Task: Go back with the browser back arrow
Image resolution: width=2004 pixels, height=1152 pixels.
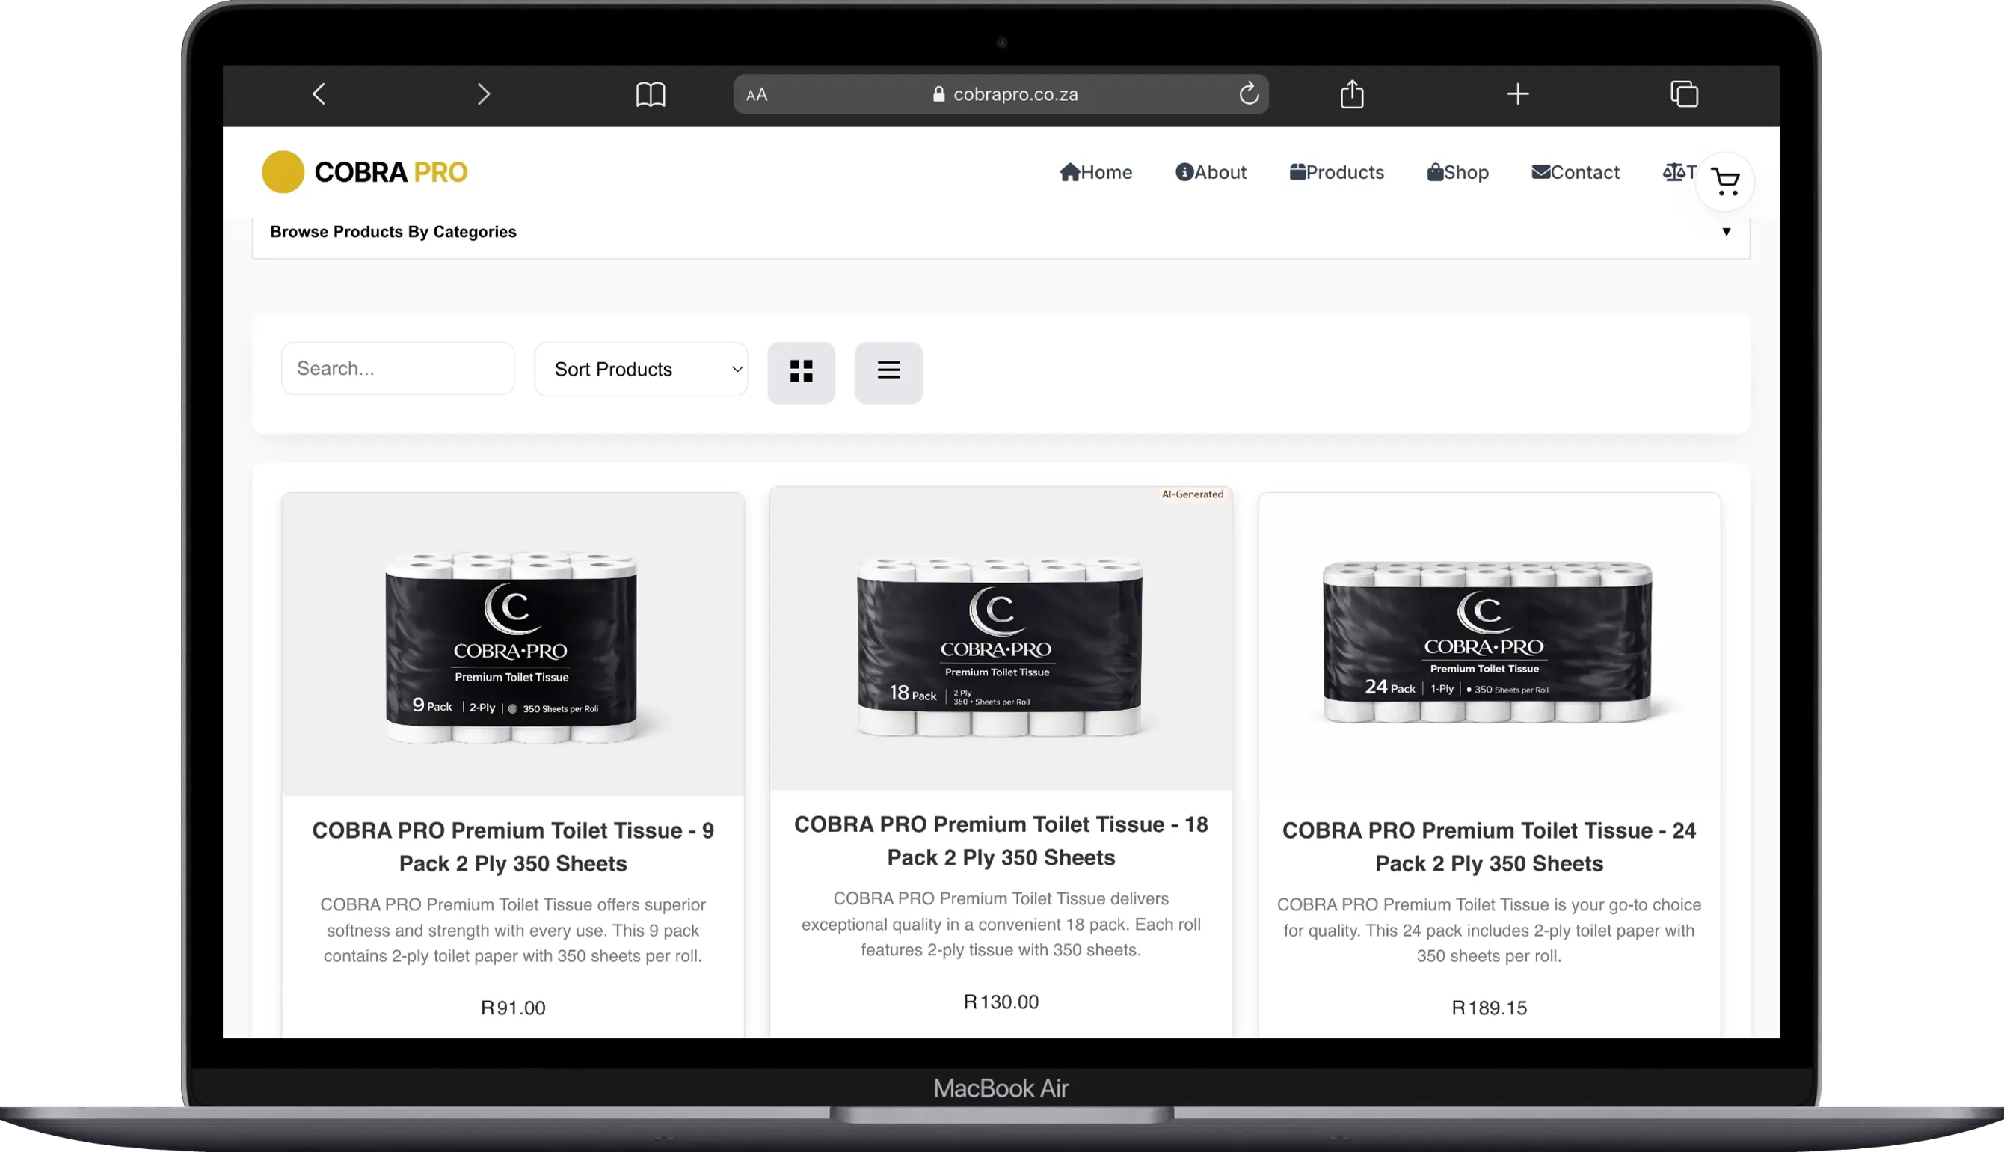Action: pos(319,94)
